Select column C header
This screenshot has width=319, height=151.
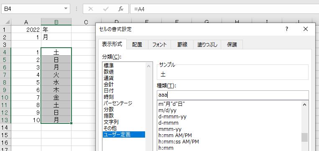pyautogui.click(x=86, y=22)
